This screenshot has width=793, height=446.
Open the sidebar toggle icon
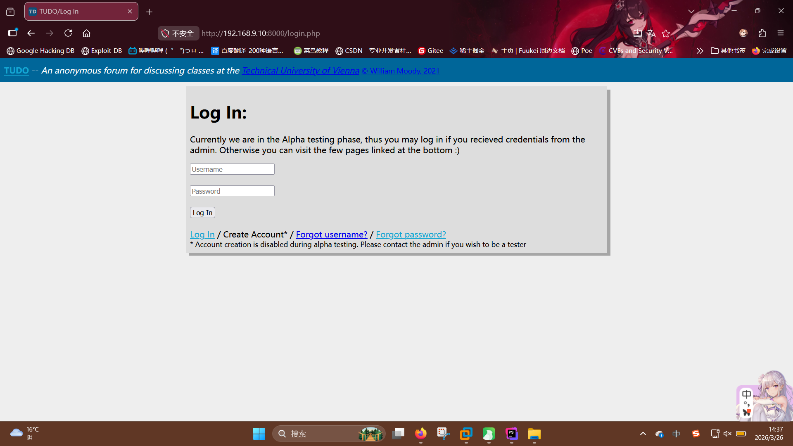tap(12, 33)
